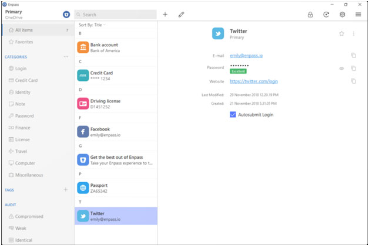
Task: Open the Facebook list item
Action: click(116, 132)
